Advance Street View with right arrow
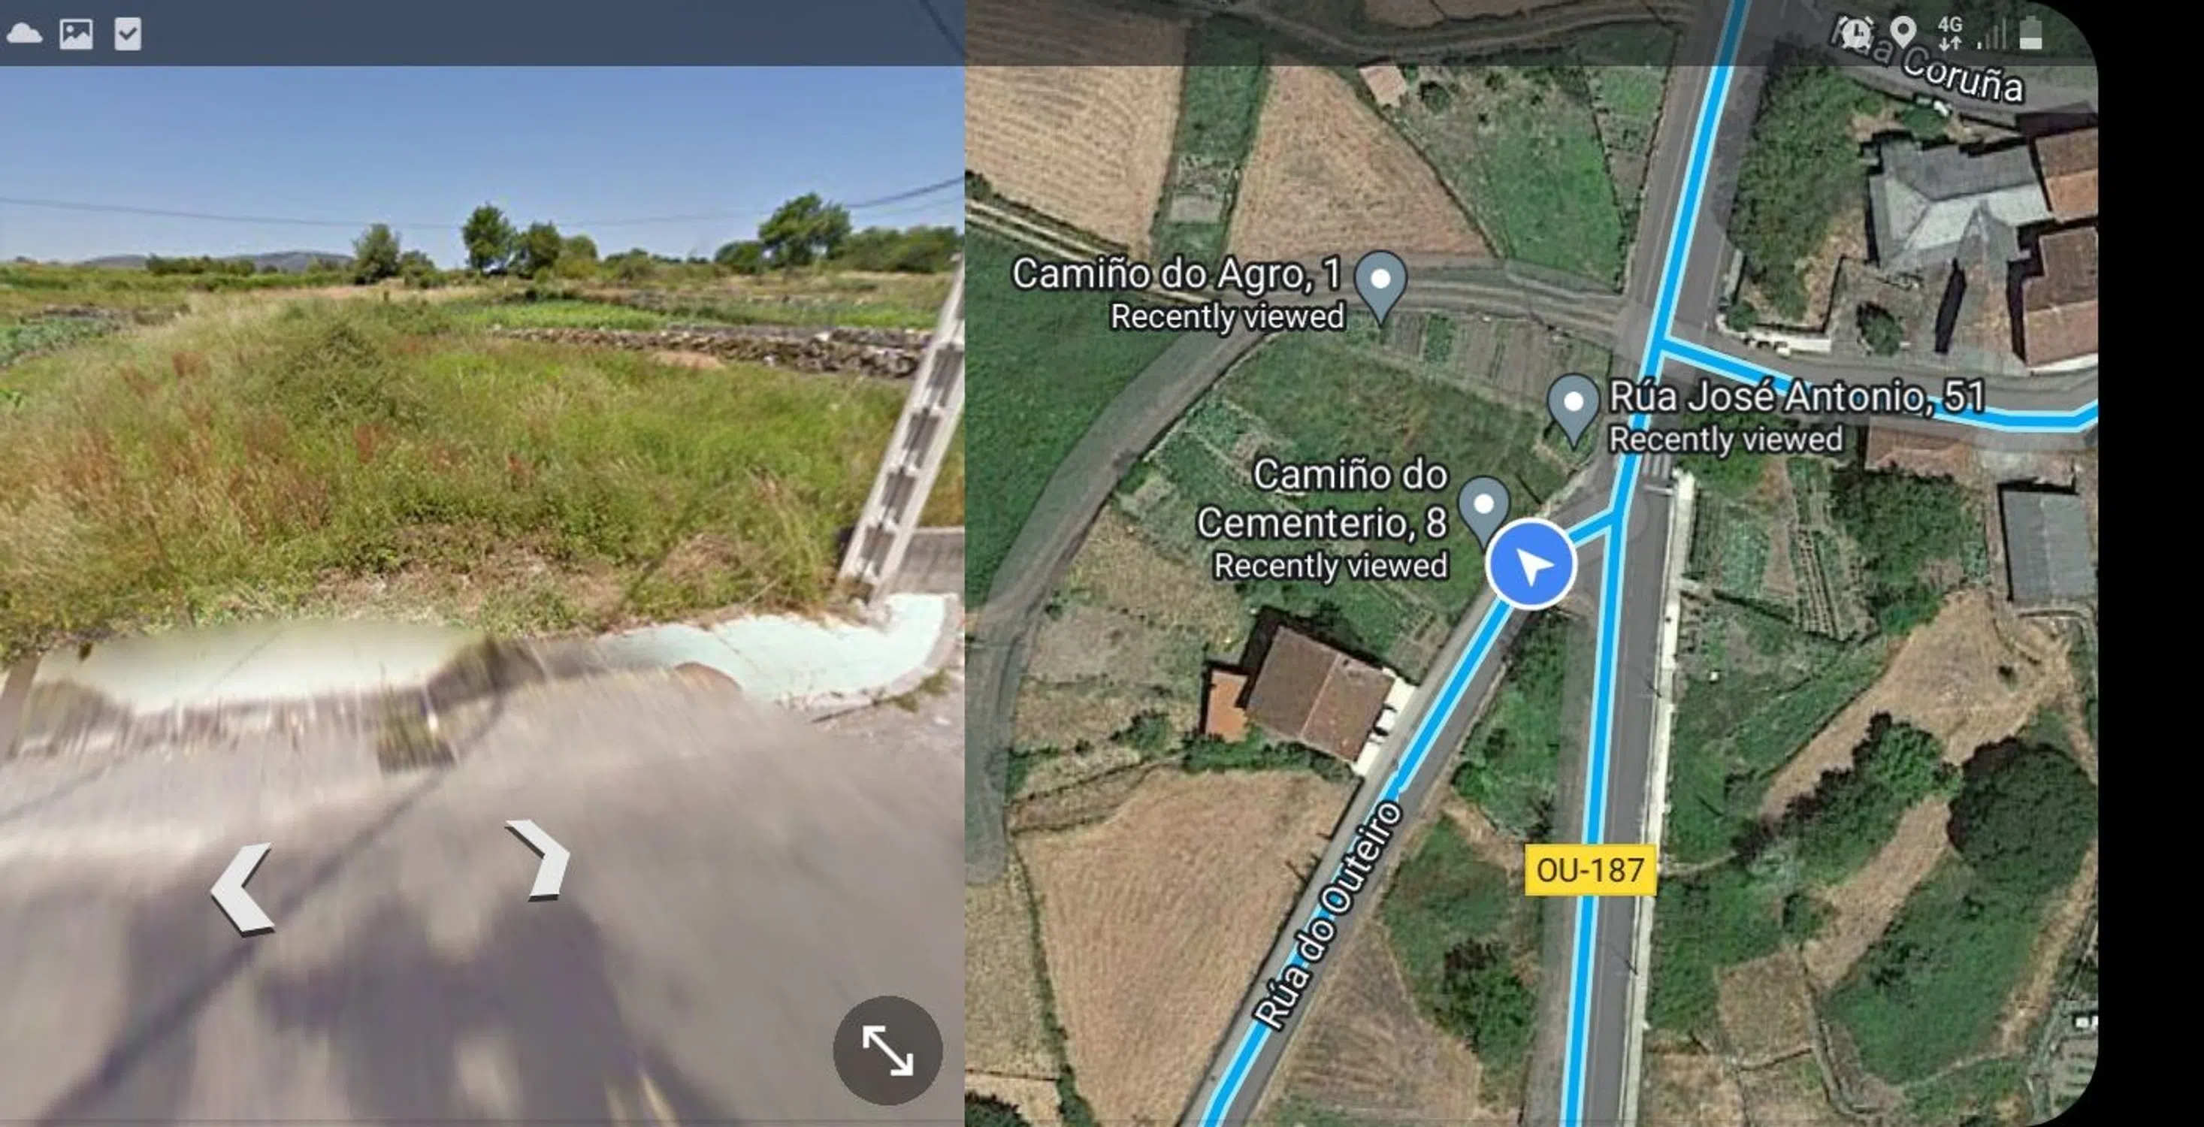 click(x=538, y=858)
